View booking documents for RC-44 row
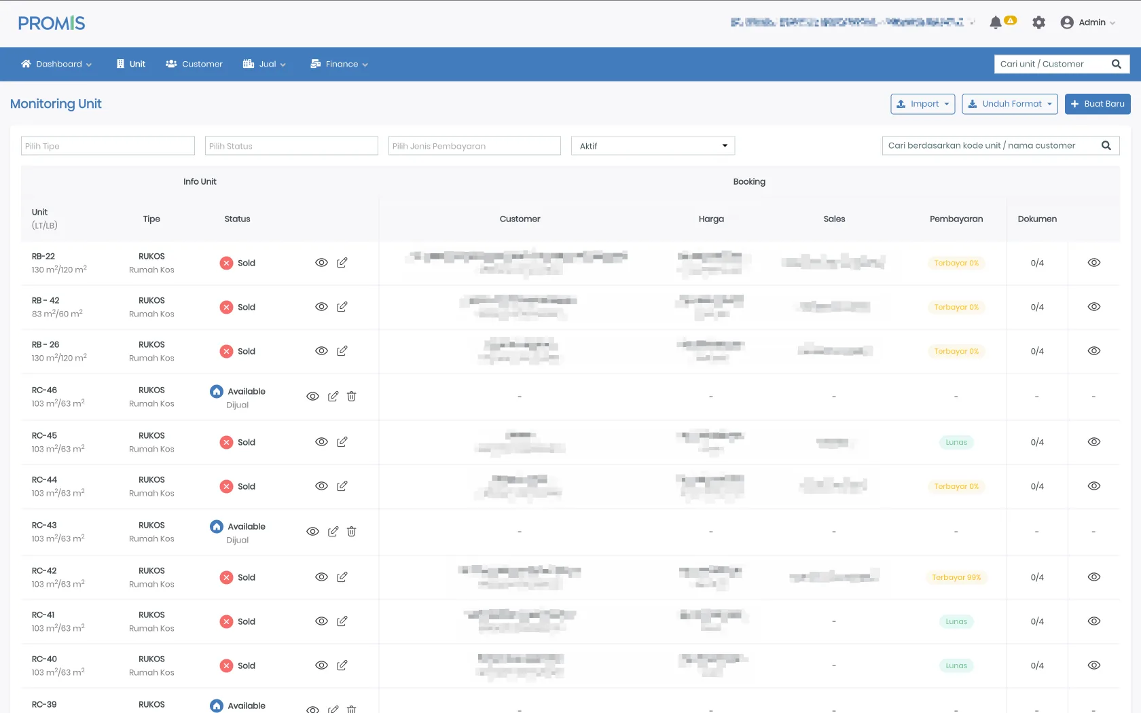Screen dimensions: 1141x713 click(x=1094, y=486)
